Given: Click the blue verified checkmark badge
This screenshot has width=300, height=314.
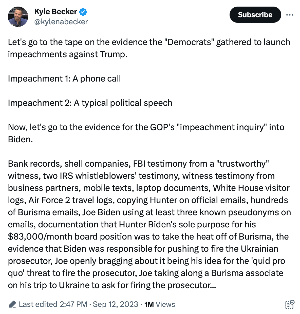Looking at the screenshot, I should click(x=83, y=12).
